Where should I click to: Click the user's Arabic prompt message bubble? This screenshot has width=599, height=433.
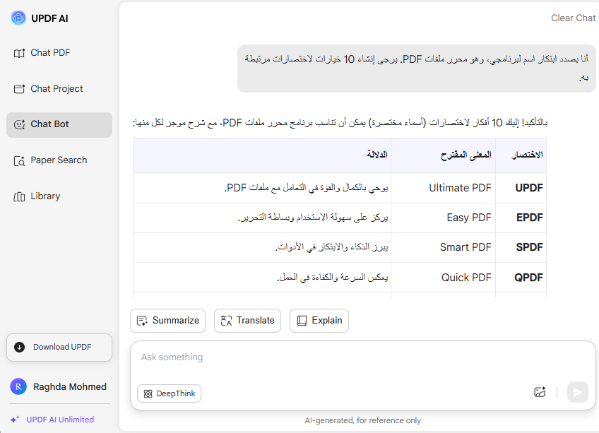[x=416, y=69]
